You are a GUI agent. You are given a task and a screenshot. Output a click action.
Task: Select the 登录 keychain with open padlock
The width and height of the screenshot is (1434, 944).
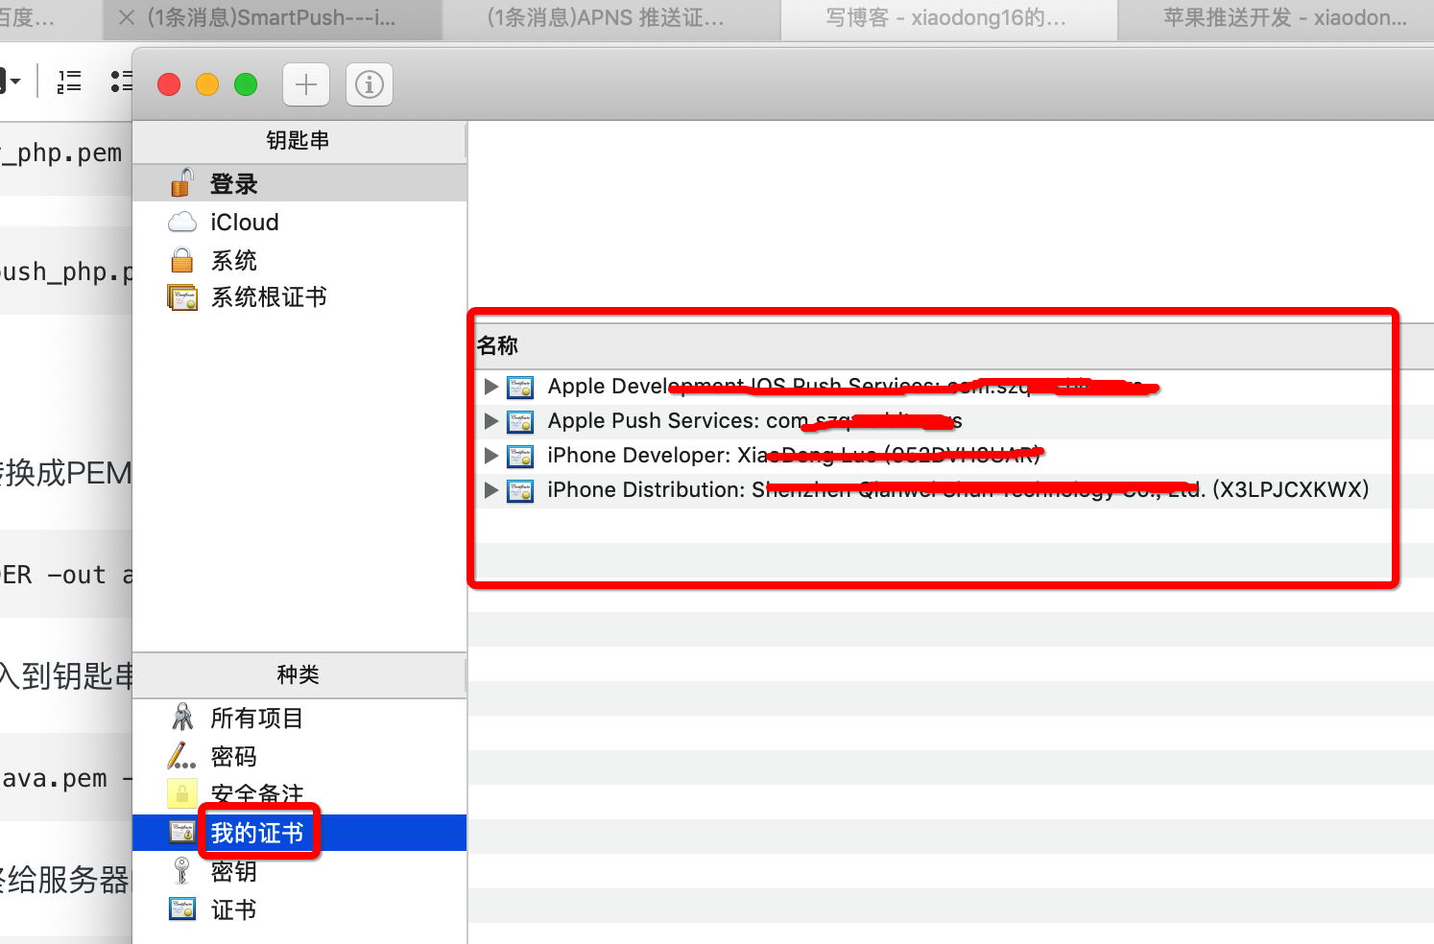point(299,183)
